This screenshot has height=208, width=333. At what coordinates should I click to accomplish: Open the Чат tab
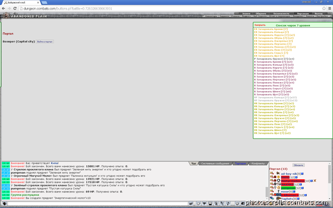194,164
